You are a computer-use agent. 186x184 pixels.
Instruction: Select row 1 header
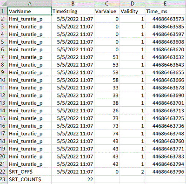4,11
